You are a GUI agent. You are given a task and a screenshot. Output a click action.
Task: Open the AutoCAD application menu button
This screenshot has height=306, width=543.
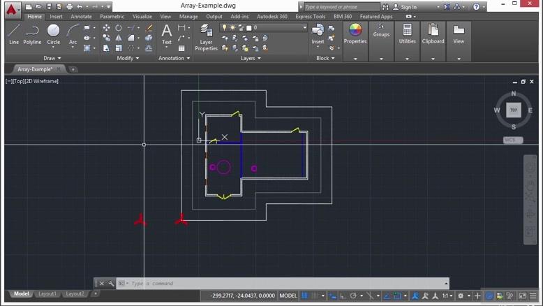tap(12, 10)
